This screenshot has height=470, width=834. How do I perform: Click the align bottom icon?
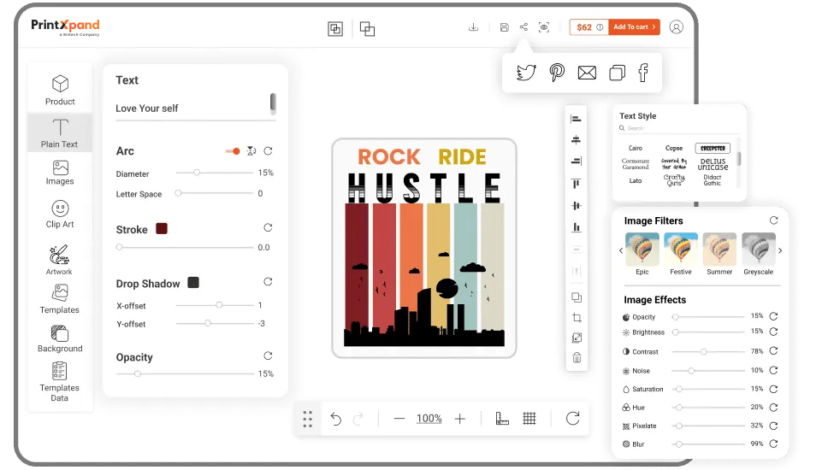[576, 227]
